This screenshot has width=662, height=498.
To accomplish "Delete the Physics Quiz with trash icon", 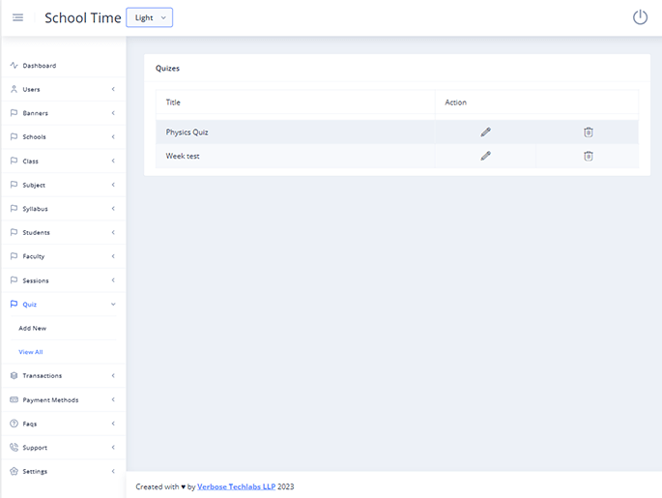I will tap(589, 132).
